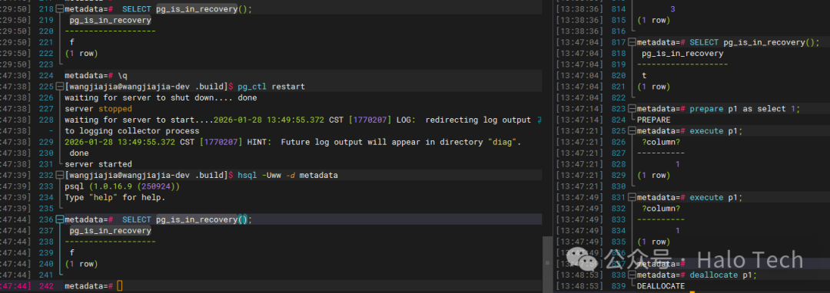Click '(1 row)' on right line 829
830x293 pixels.
654,176
